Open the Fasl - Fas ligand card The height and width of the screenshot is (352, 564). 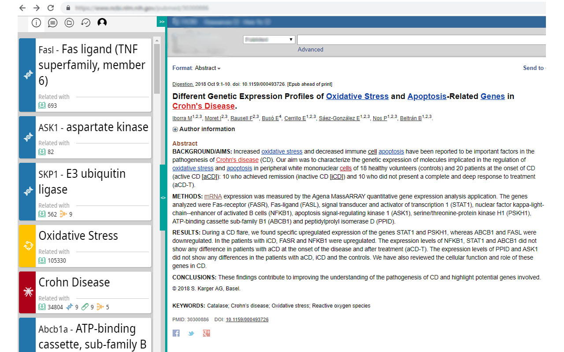click(85, 75)
